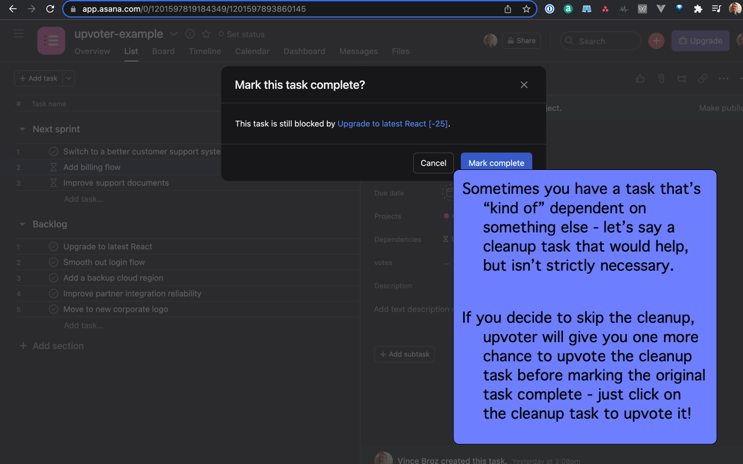Click Add section below Backlog
Viewport: 743px width, 464px height.
pos(52,346)
